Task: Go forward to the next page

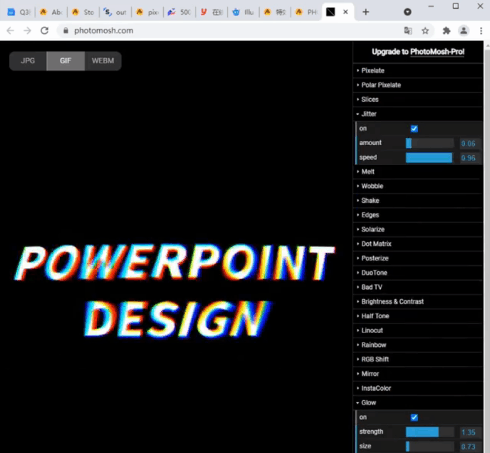Action: pyautogui.click(x=28, y=31)
